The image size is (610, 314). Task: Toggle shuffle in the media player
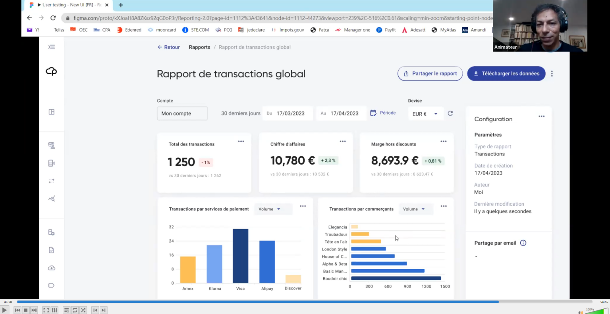click(83, 310)
